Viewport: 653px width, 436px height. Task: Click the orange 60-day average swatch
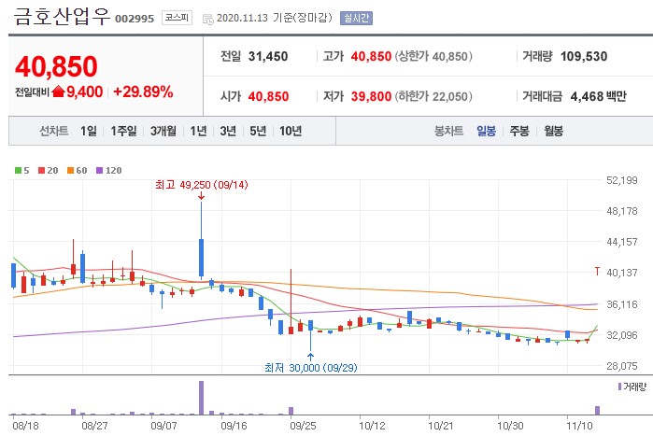pyautogui.click(x=70, y=170)
